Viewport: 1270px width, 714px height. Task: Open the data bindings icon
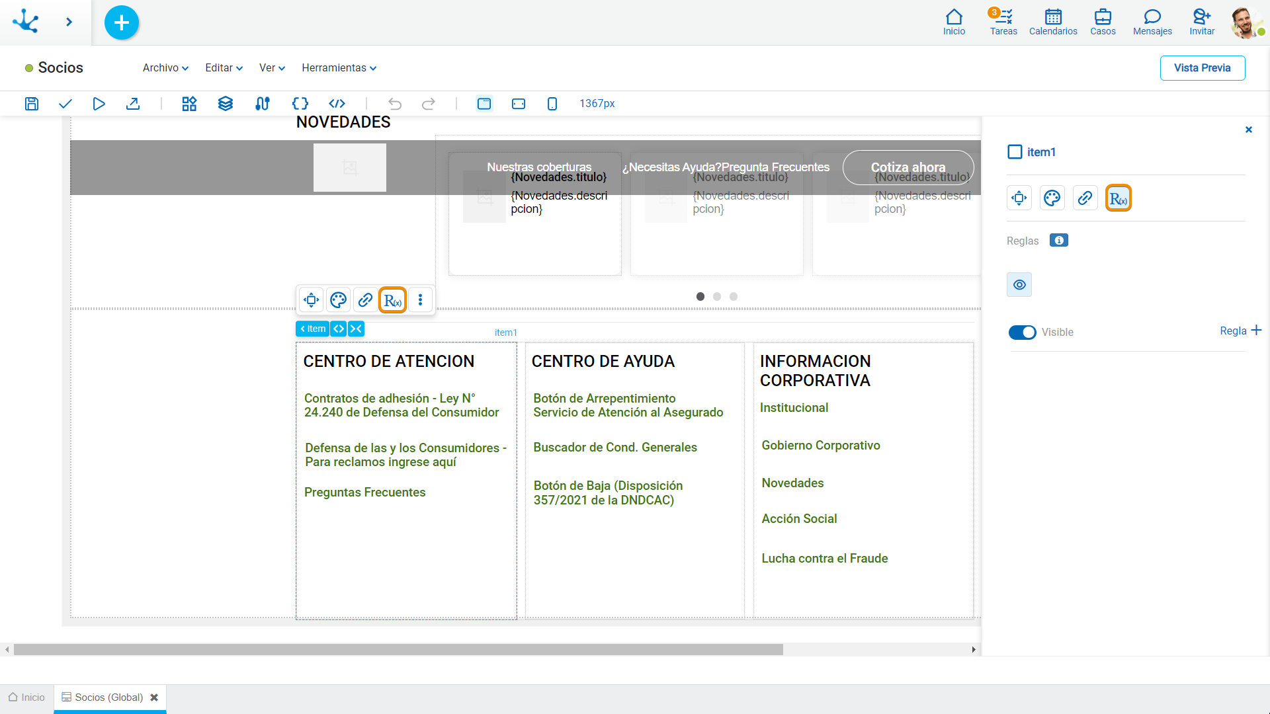point(263,104)
